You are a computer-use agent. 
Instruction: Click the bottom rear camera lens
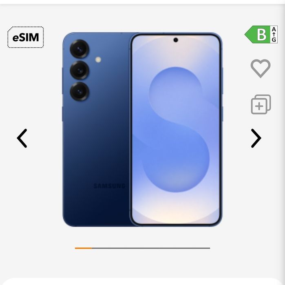(80, 91)
